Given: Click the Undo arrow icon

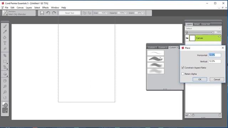Looking at the screenshot, I should click(x=48, y=13).
